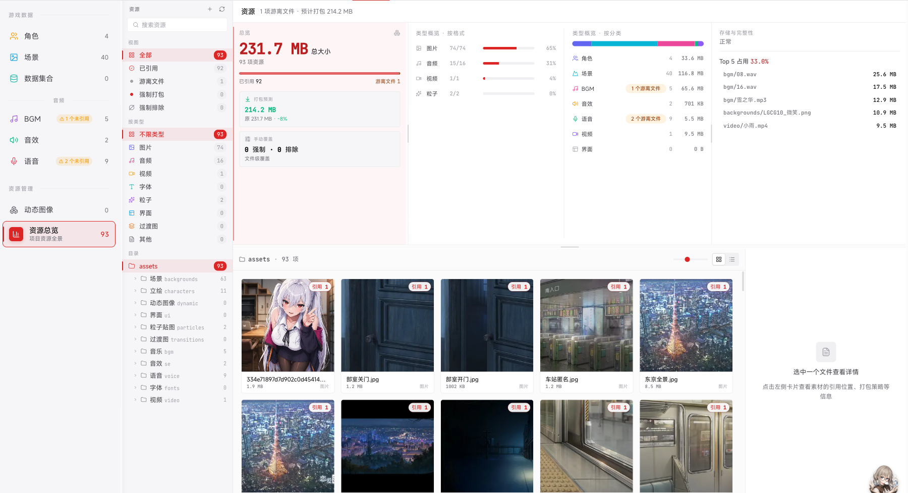Filter by 视频 type in 按类型 list
Image resolution: width=908 pixels, height=493 pixels.
(177, 174)
